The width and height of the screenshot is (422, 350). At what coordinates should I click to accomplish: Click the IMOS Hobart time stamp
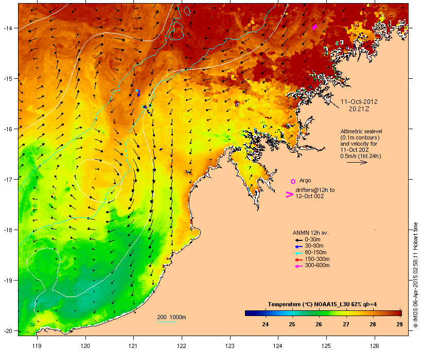[415, 275]
